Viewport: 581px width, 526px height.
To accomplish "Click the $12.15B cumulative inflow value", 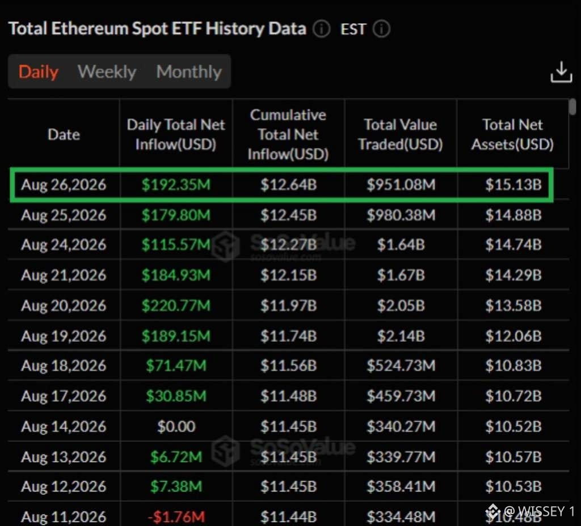I will (x=289, y=275).
